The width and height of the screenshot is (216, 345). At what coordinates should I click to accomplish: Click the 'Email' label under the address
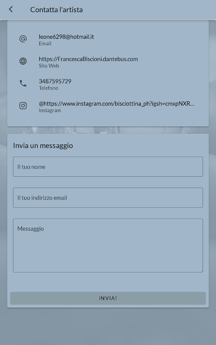coord(45,44)
